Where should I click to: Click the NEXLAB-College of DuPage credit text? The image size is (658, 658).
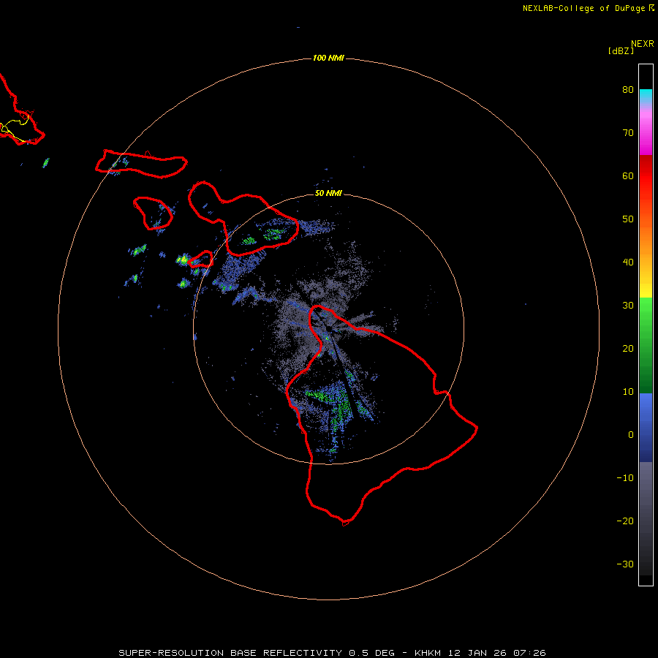583,8
